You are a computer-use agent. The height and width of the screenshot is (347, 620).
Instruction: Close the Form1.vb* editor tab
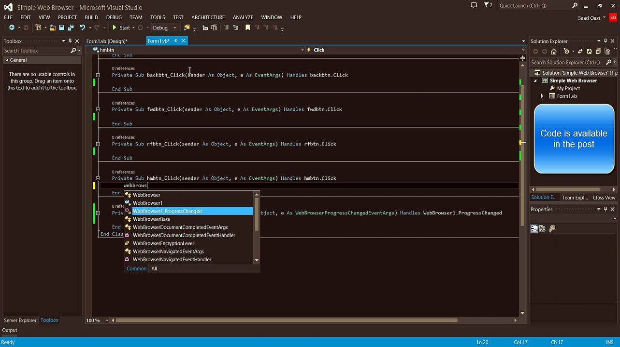point(183,41)
